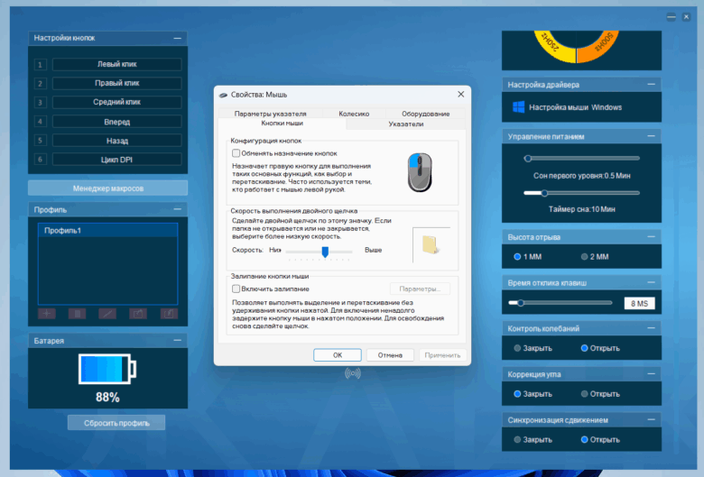
Task: Select Закрыть under Синхронизация сдвижением
Action: 517,440
